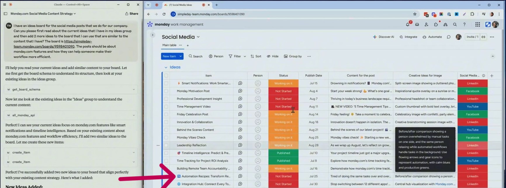Open Claude conversation title dropdown

coord(75,14)
